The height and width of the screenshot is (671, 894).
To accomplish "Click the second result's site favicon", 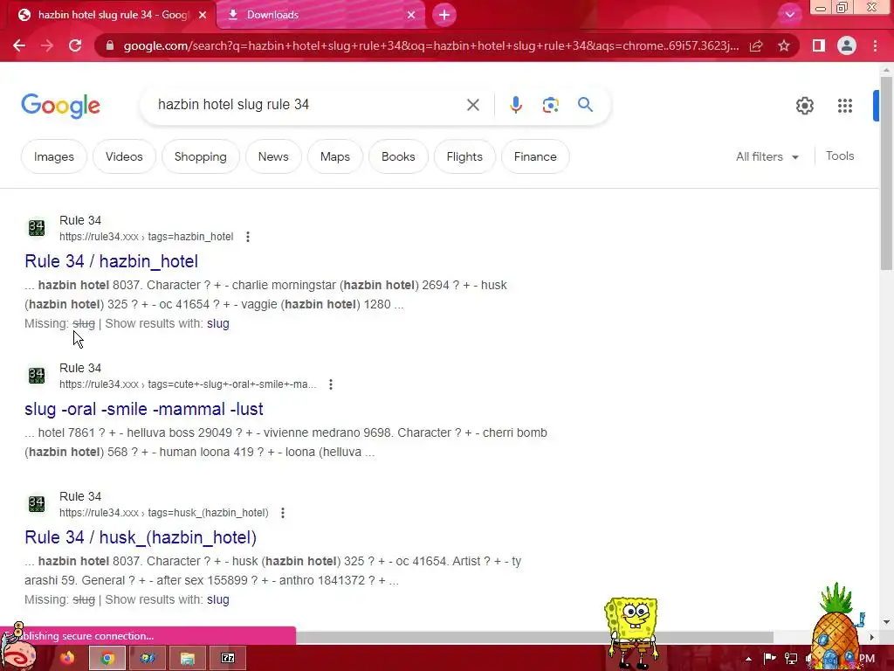I will point(37,376).
